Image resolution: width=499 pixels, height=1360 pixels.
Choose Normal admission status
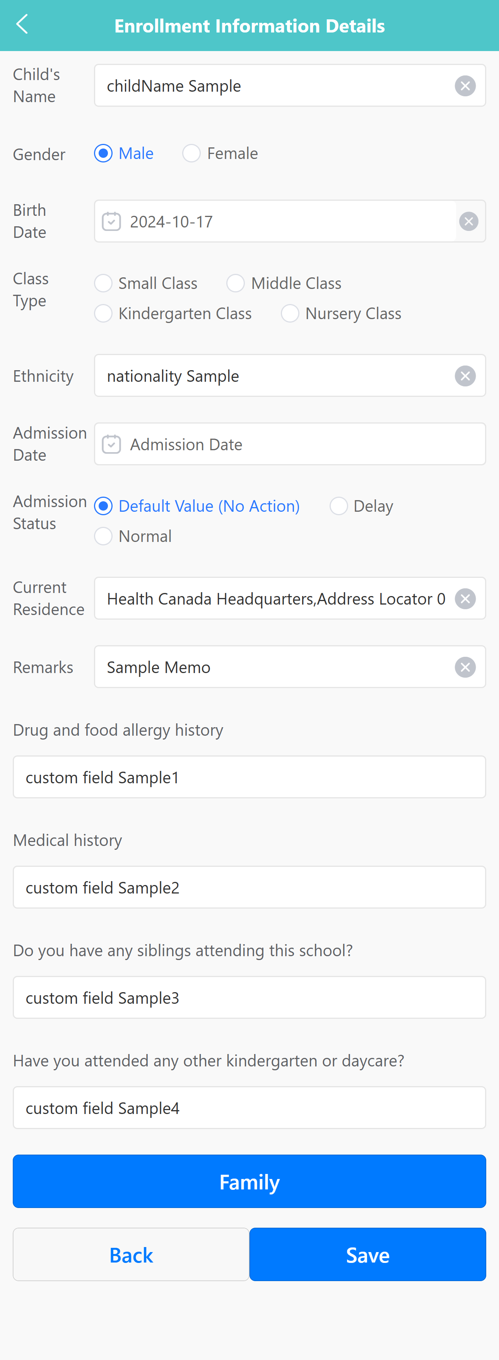[104, 536]
